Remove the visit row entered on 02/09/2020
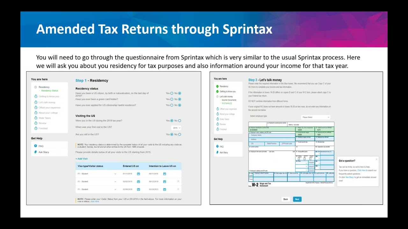 [178, 189]
